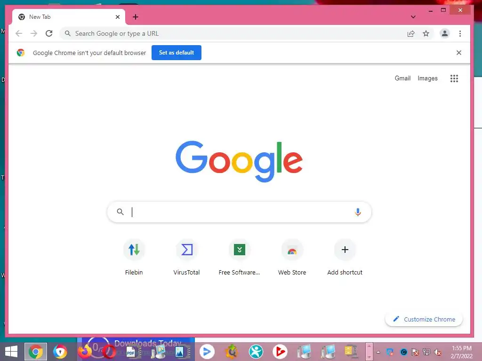Open the Windows Start menu
The width and height of the screenshot is (482, 361).
11,352
